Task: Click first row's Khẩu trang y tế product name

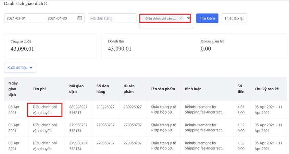Action: pyautogui.click(x=163, y=110)
